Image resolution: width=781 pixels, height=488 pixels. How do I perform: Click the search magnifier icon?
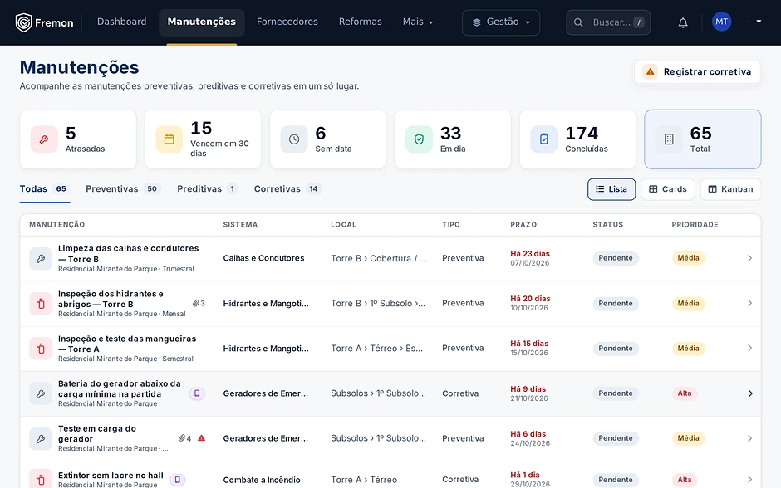pos(578,22)
